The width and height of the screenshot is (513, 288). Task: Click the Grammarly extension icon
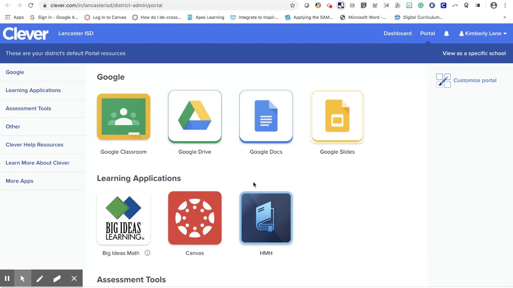coord(421,5)
